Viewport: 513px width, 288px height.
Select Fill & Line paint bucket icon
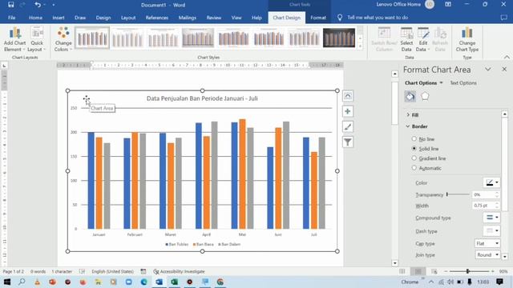tap(410, 96)
